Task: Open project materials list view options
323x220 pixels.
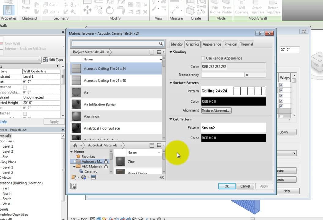Action: (x=160, y=52)
